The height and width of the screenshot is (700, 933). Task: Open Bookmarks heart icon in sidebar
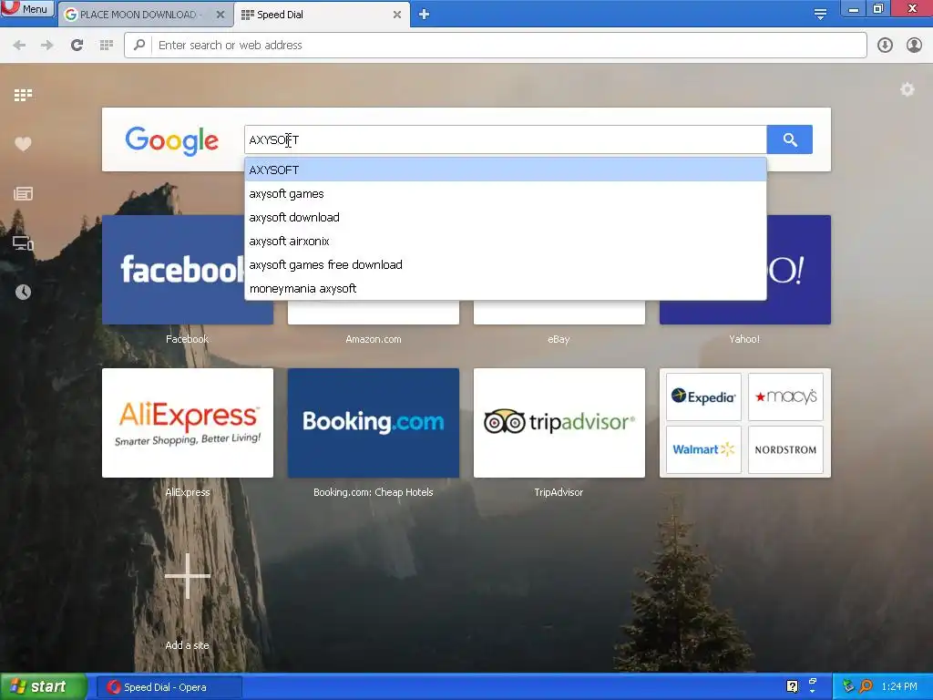23,144
